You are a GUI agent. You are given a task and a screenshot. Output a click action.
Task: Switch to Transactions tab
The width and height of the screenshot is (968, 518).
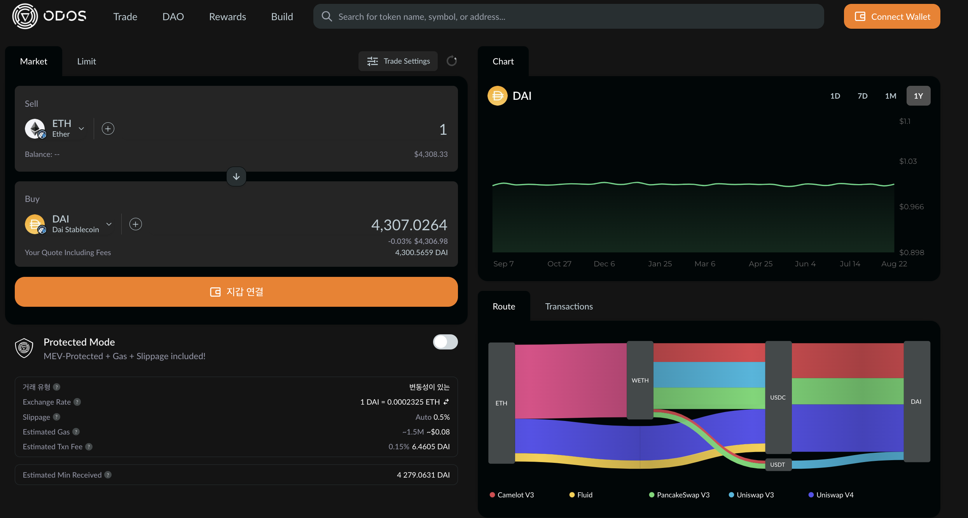click(x=569, y=306)
